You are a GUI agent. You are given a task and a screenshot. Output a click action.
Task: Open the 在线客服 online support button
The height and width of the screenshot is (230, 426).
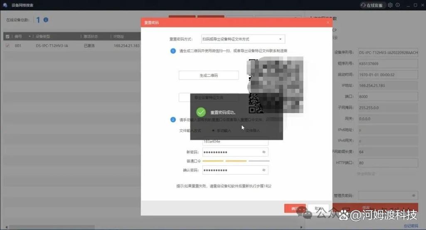click(372, 5)
